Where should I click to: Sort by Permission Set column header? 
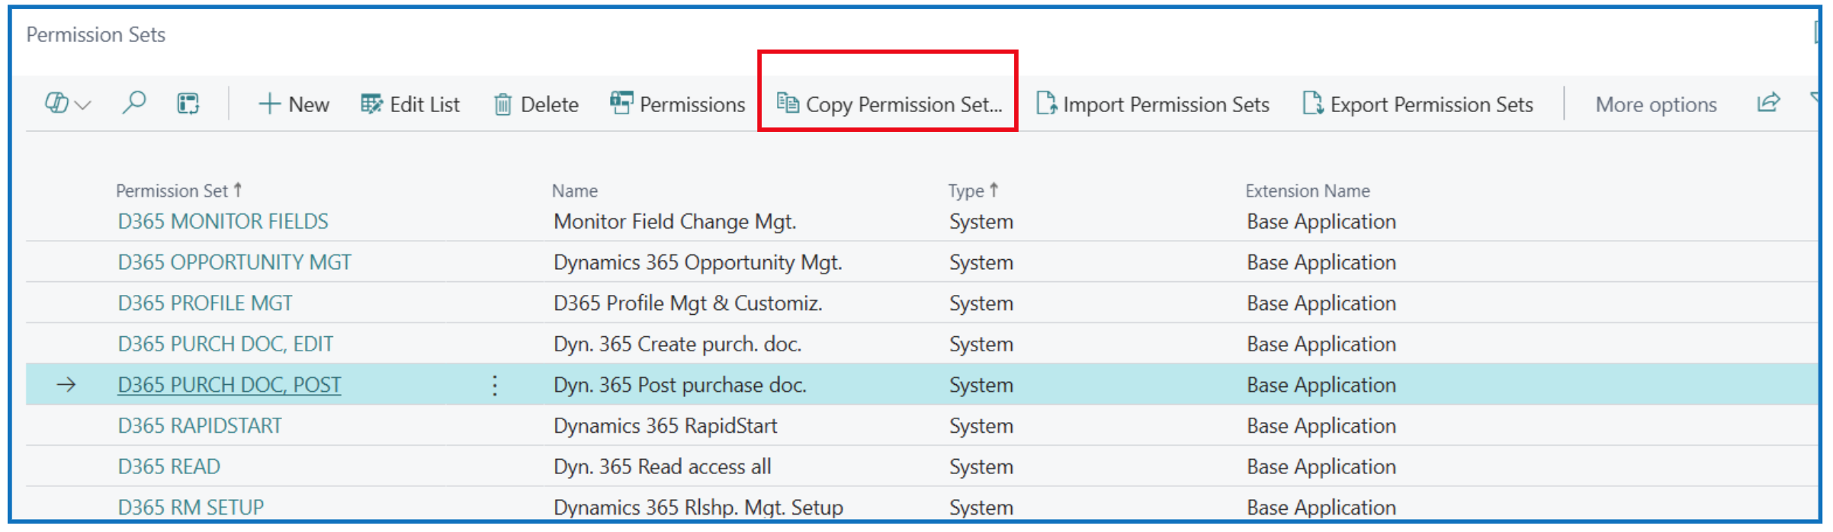[172, 191]
